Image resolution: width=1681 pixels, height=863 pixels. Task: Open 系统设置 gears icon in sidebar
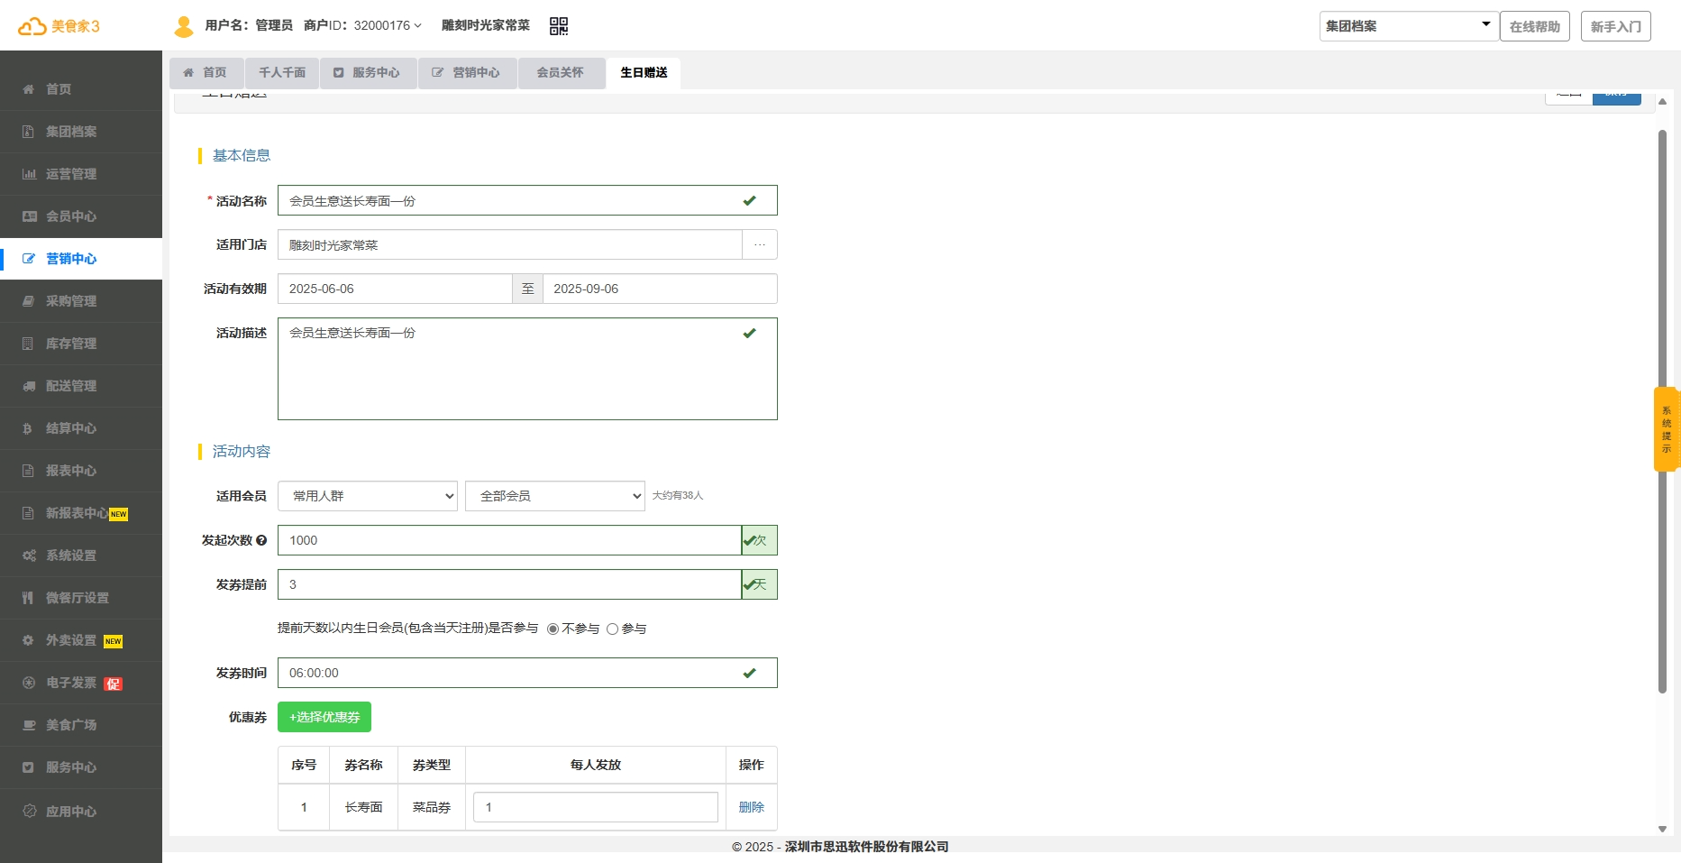29,555
